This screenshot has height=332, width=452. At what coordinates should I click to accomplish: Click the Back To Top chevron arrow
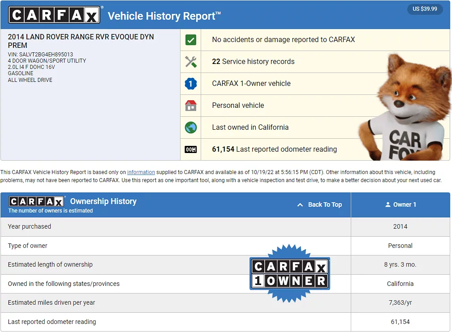coord(300,204)
